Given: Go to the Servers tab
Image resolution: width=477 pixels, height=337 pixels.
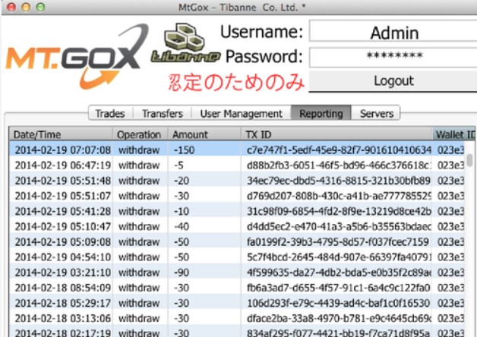Looking at the screenshot, I should click(376, 113).
